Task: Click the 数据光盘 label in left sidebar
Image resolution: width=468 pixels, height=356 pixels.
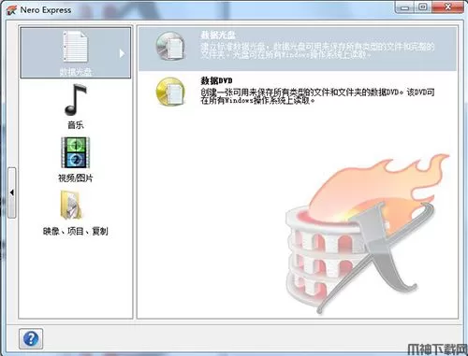Action: pos(76,72)
